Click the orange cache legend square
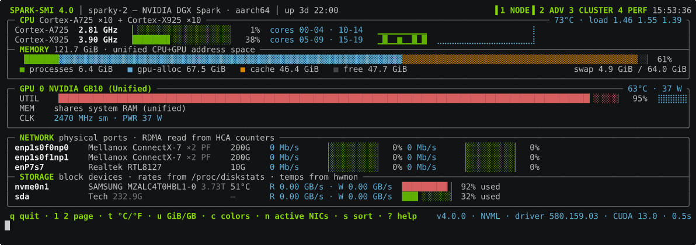 coord(243,69)
